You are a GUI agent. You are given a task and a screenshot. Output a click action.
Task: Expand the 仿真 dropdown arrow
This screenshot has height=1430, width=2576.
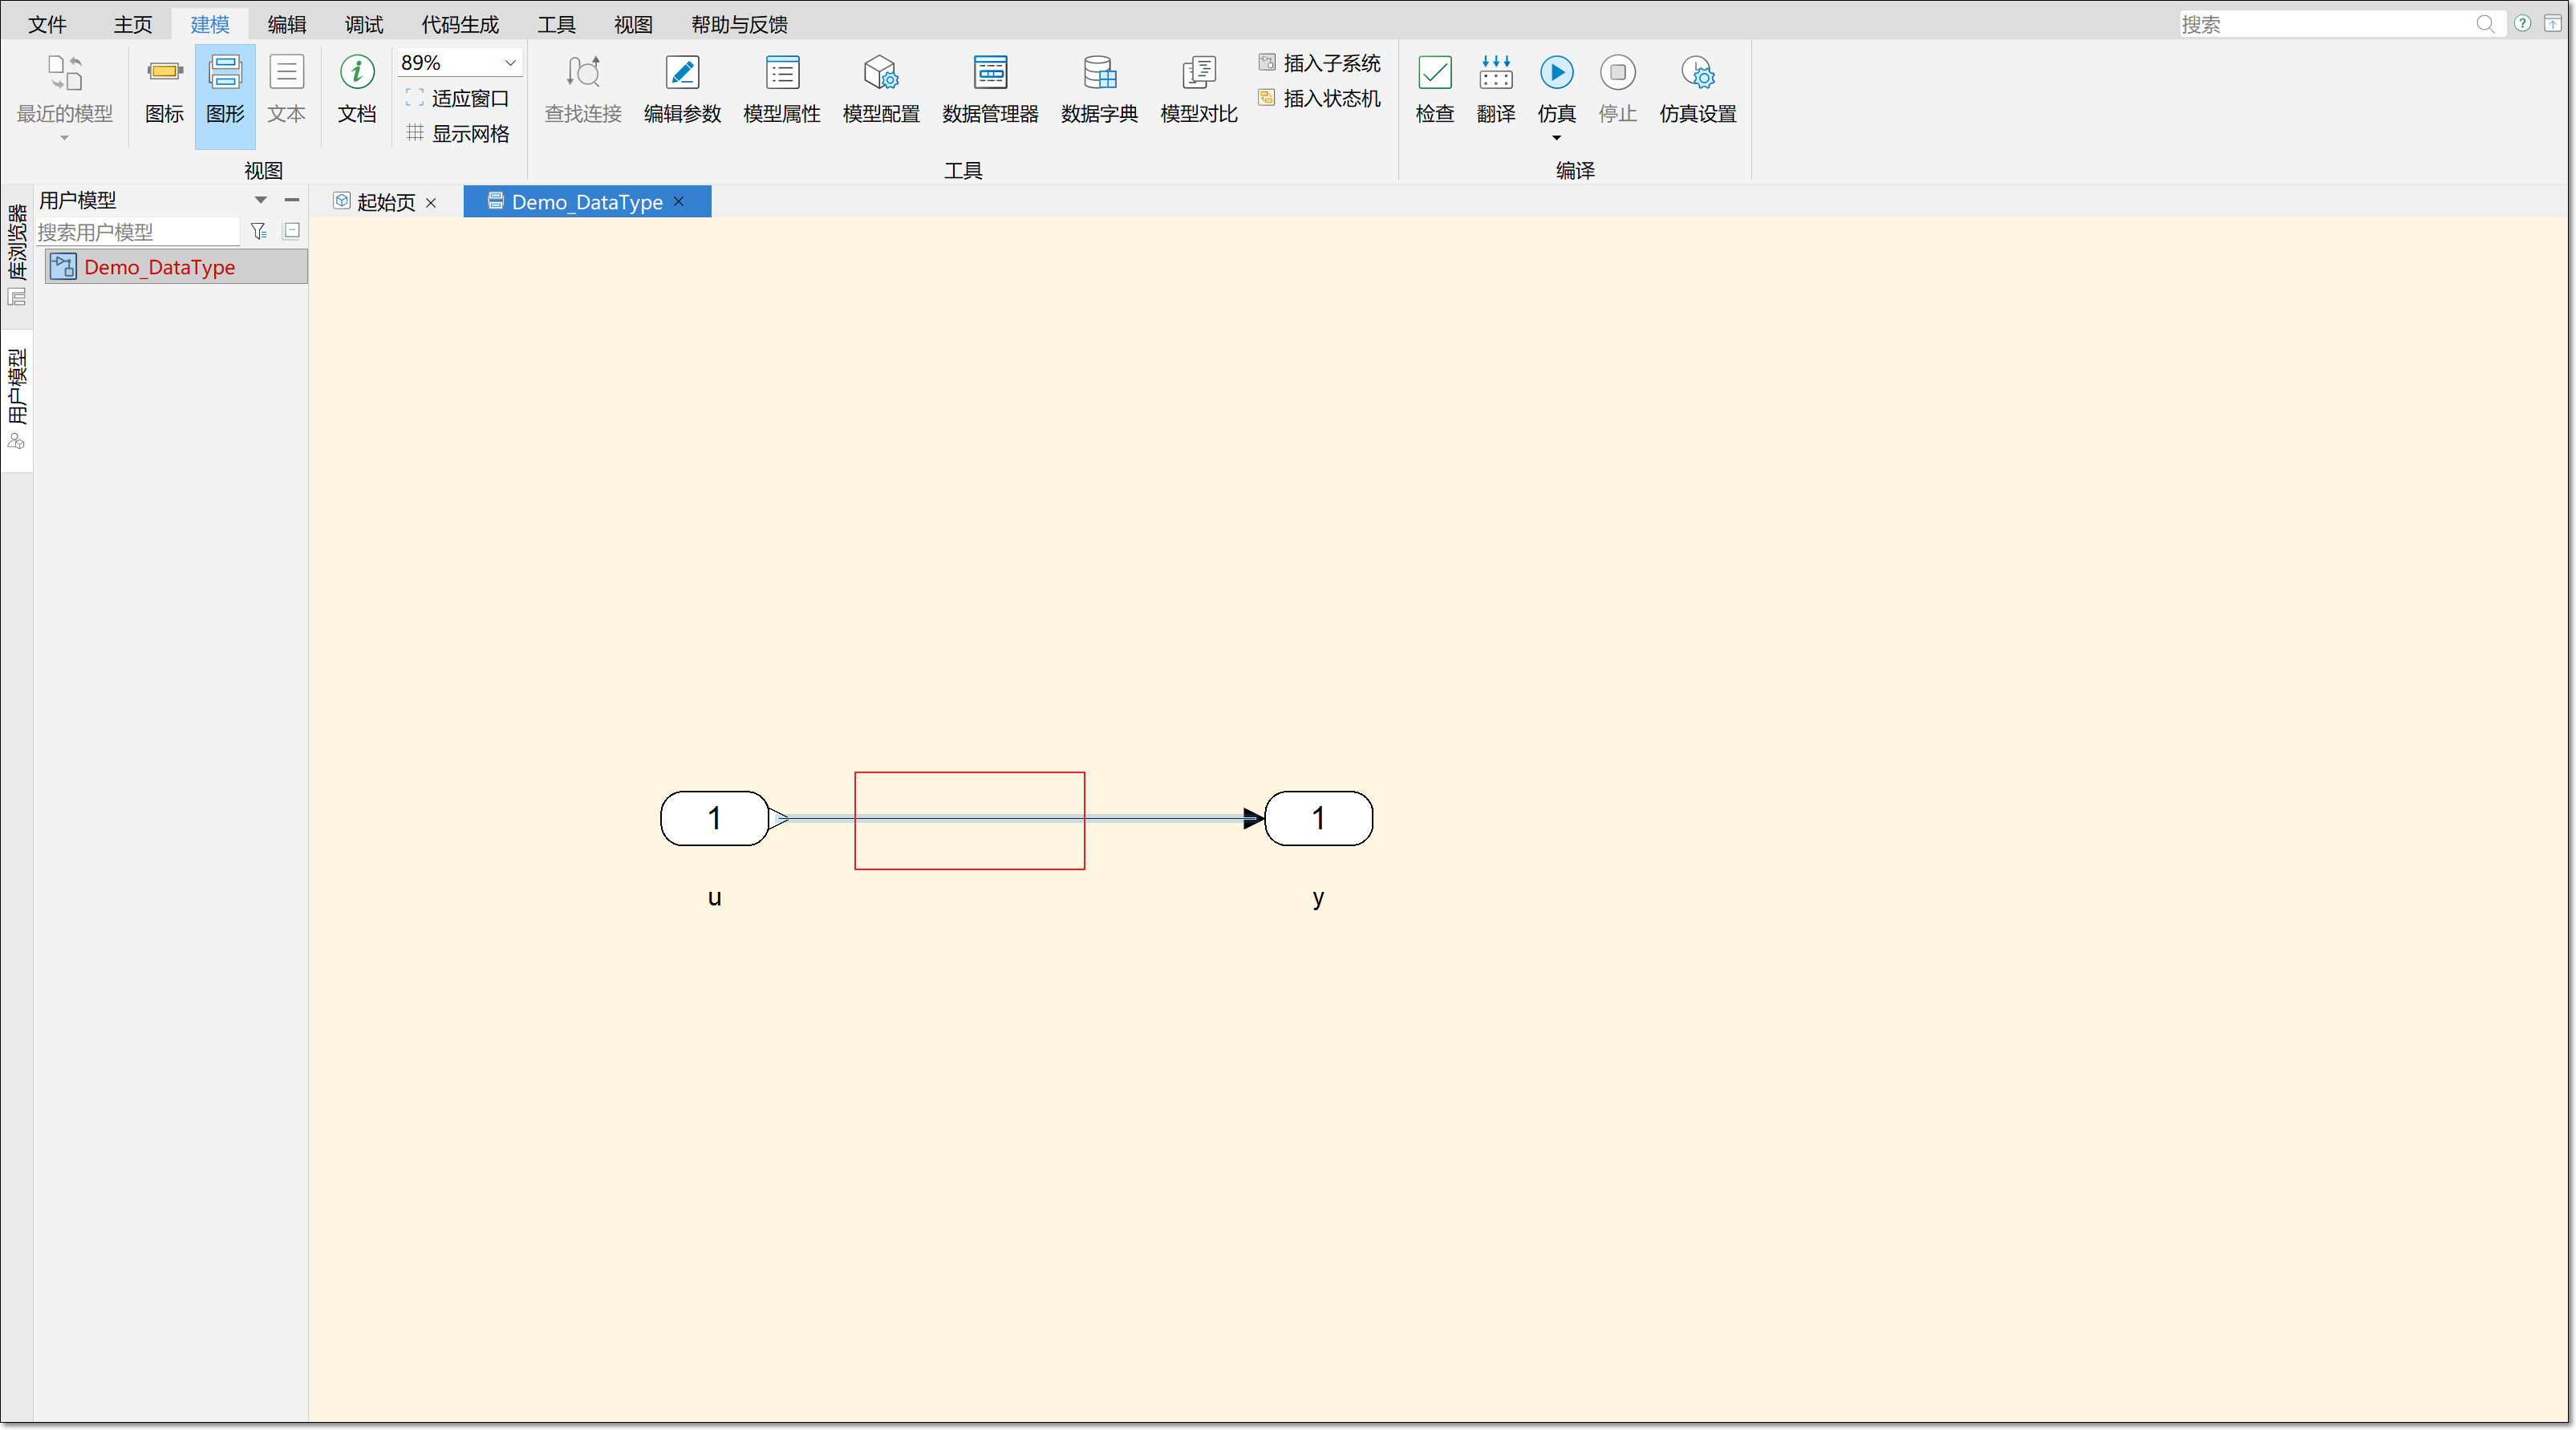pyautogui.click(x=1556, y=138)
